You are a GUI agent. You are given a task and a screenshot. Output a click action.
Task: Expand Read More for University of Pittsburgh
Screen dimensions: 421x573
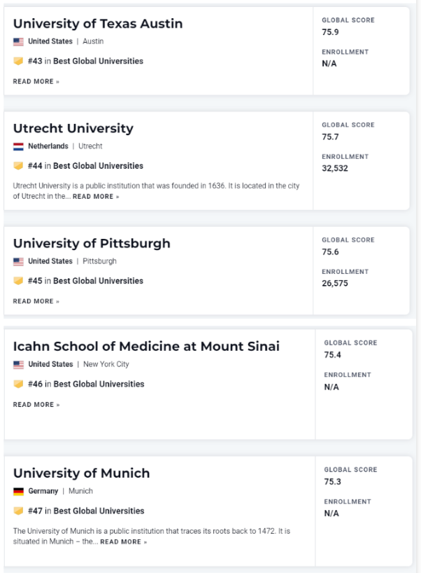click(x=36, y=302)
